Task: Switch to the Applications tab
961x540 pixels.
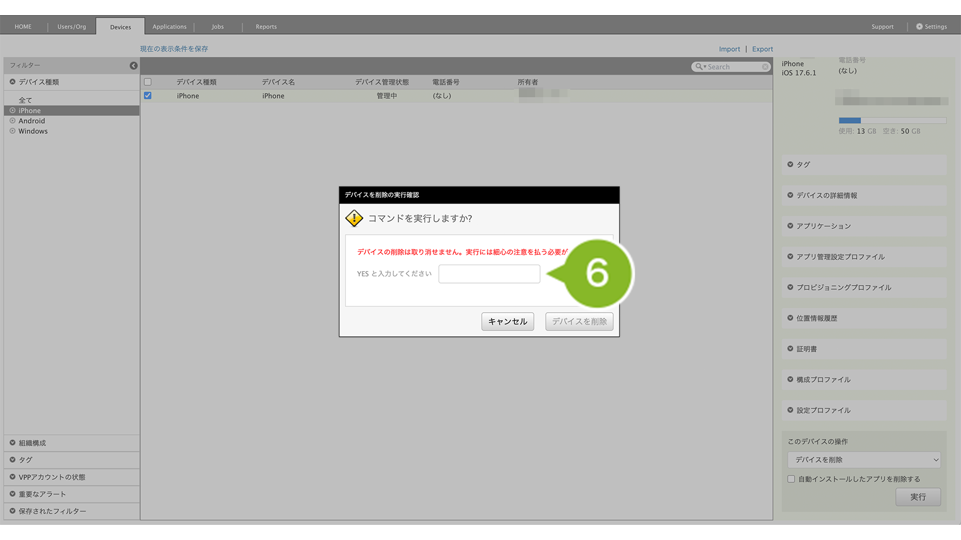Action: [x=169, y=26]
